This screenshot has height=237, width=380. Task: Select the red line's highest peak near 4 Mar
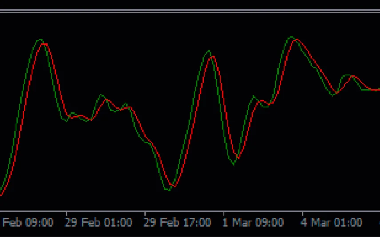296,40
